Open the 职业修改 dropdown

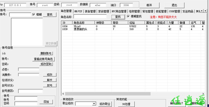(94, 104)
